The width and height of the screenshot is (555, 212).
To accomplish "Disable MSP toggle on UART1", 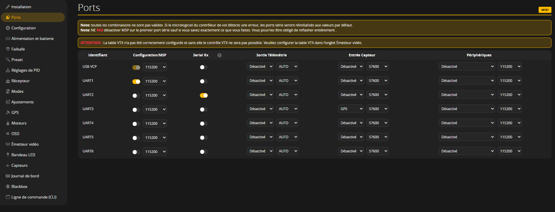I will (x=136, y=82).
